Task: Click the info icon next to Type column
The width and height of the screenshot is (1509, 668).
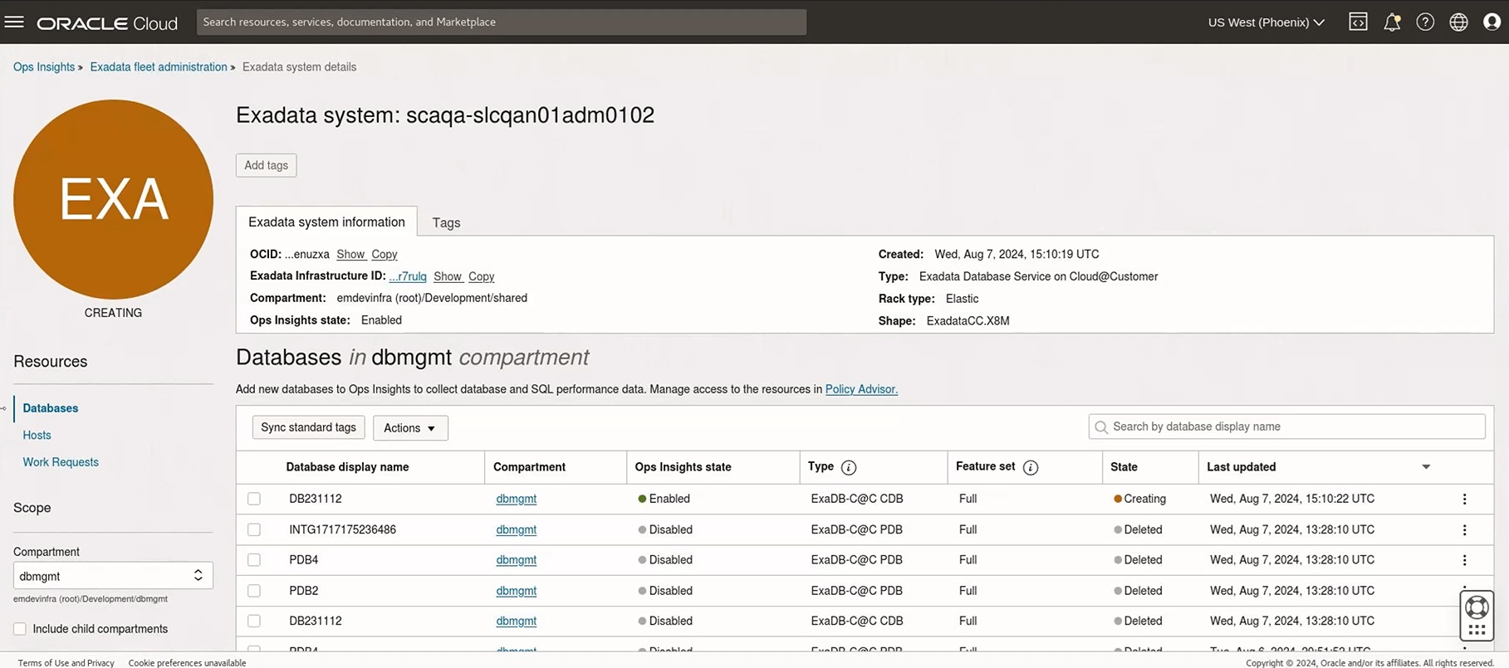Action: pyautogui.click(x=848, y=468)
